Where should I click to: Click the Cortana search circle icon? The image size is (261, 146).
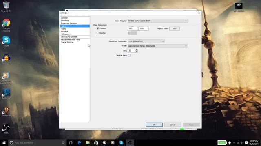[11, 142]
